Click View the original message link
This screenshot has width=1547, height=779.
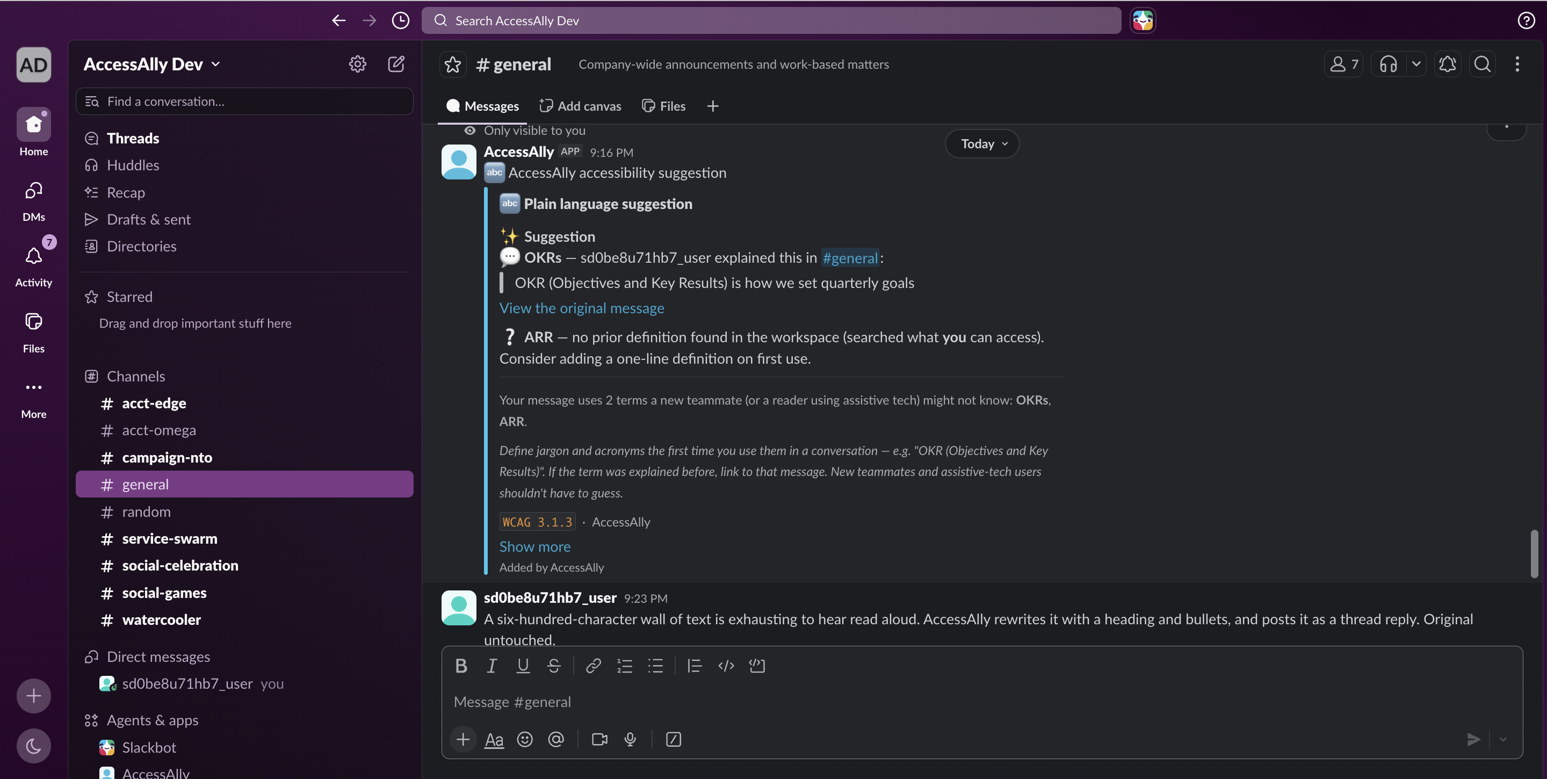[581, 308]
